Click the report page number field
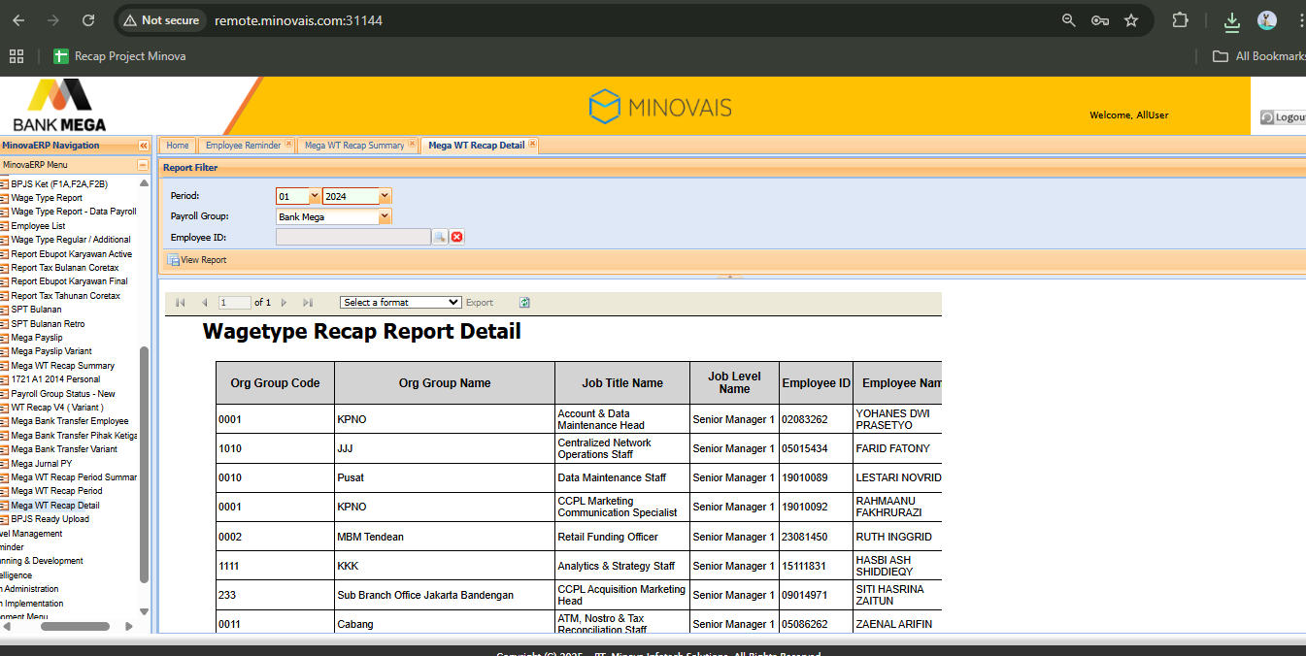The width and height of the screenshot is (1306, 656). pos(234,303)
